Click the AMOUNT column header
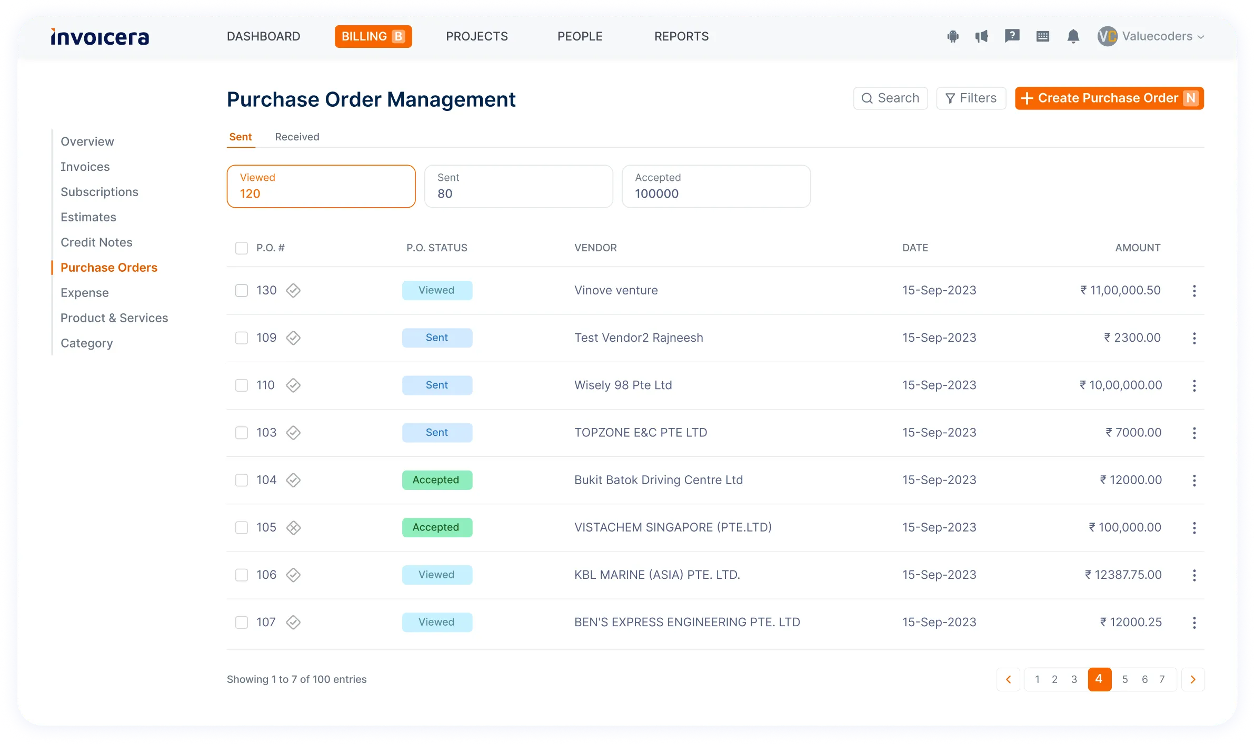This screenshot has width=1255, height=745. click(1138, 248)
